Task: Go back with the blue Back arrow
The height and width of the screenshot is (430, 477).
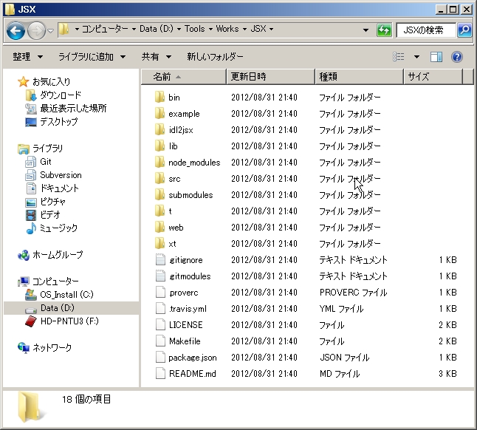Action: (x=16, y=30)
